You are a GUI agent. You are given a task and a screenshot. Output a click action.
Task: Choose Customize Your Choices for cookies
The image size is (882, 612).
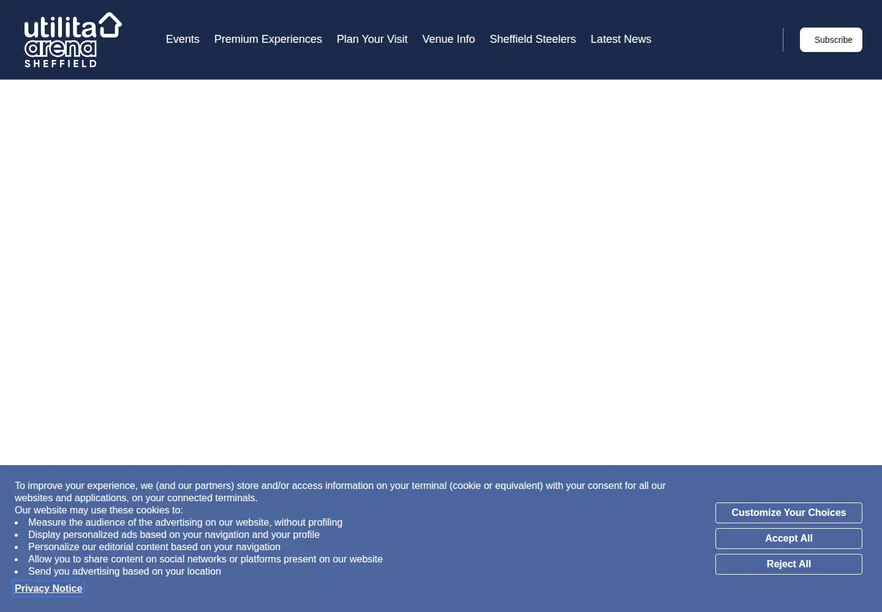coord(789,513)
